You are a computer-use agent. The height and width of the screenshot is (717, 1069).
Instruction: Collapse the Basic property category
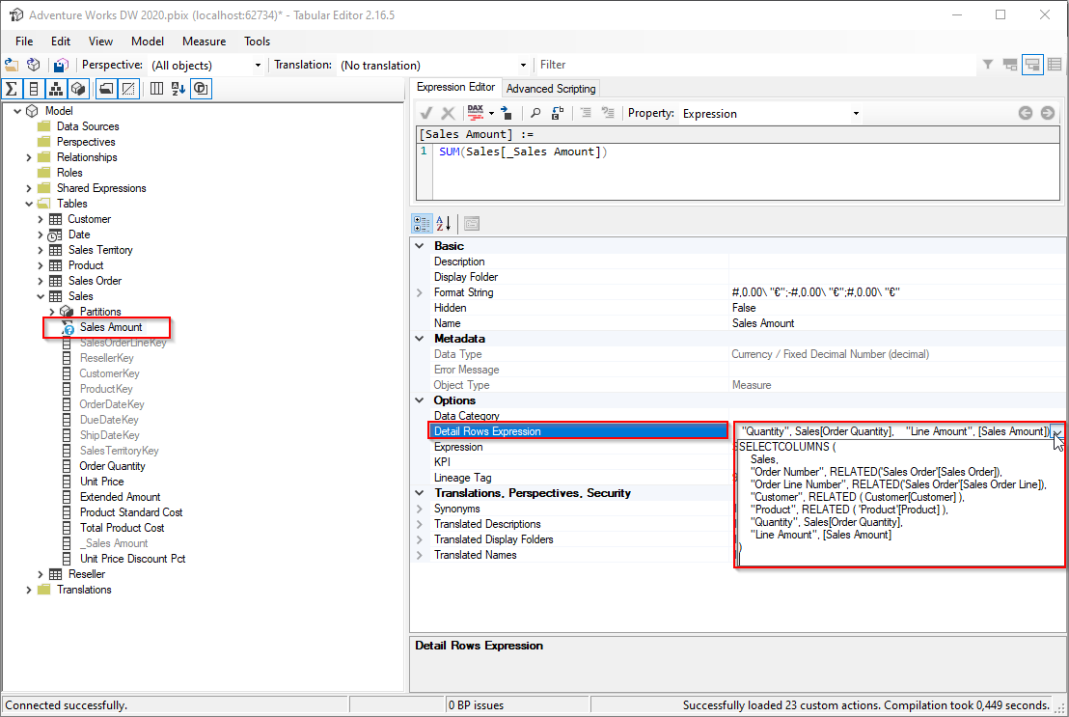[420, 246]
